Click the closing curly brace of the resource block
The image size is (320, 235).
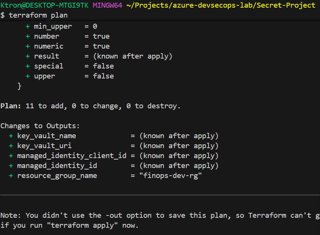point(19,86)
